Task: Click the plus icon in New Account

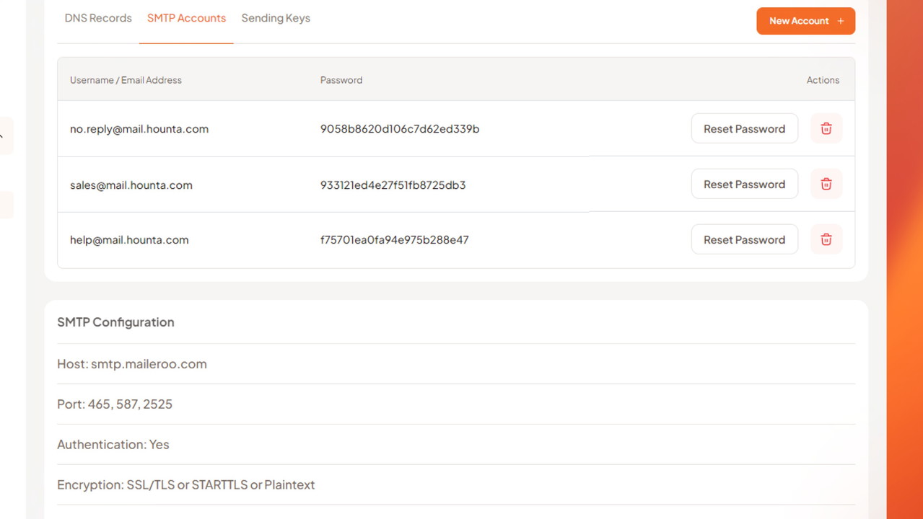Action: [840, 21]
